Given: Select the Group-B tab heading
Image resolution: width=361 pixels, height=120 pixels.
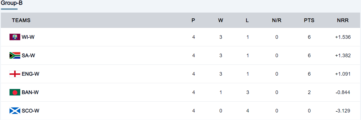Looking at the screenshot, I should pyautogui.click(x=12, y=3).
